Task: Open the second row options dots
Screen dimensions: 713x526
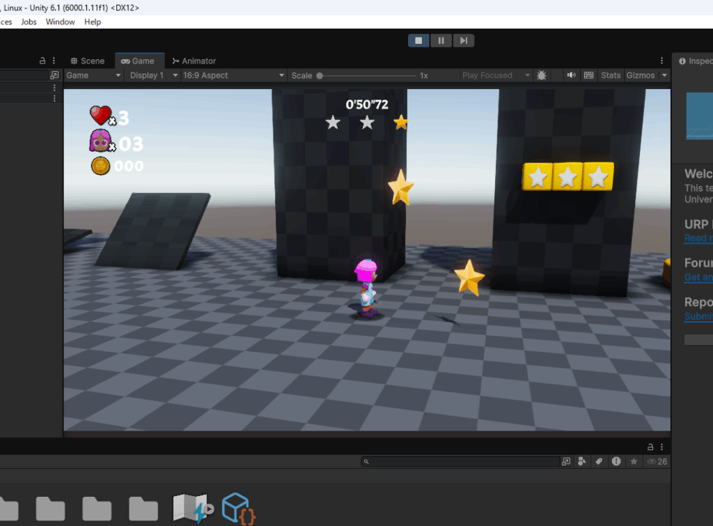Action: coord(54,98)
